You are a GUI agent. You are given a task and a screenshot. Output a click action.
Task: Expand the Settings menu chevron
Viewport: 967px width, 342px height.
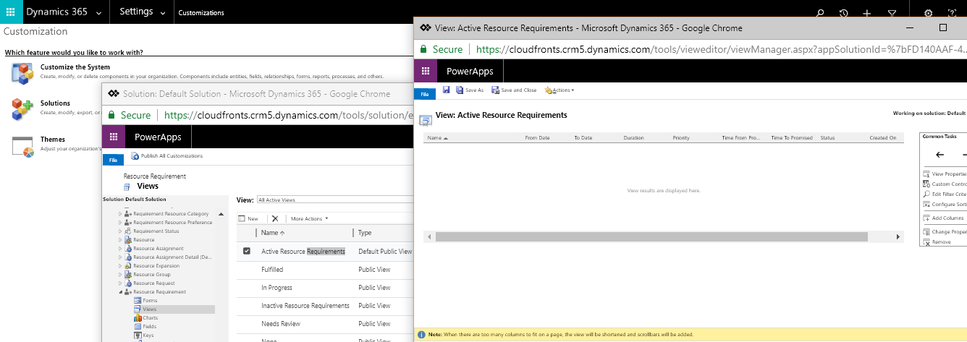pos(162,13)
